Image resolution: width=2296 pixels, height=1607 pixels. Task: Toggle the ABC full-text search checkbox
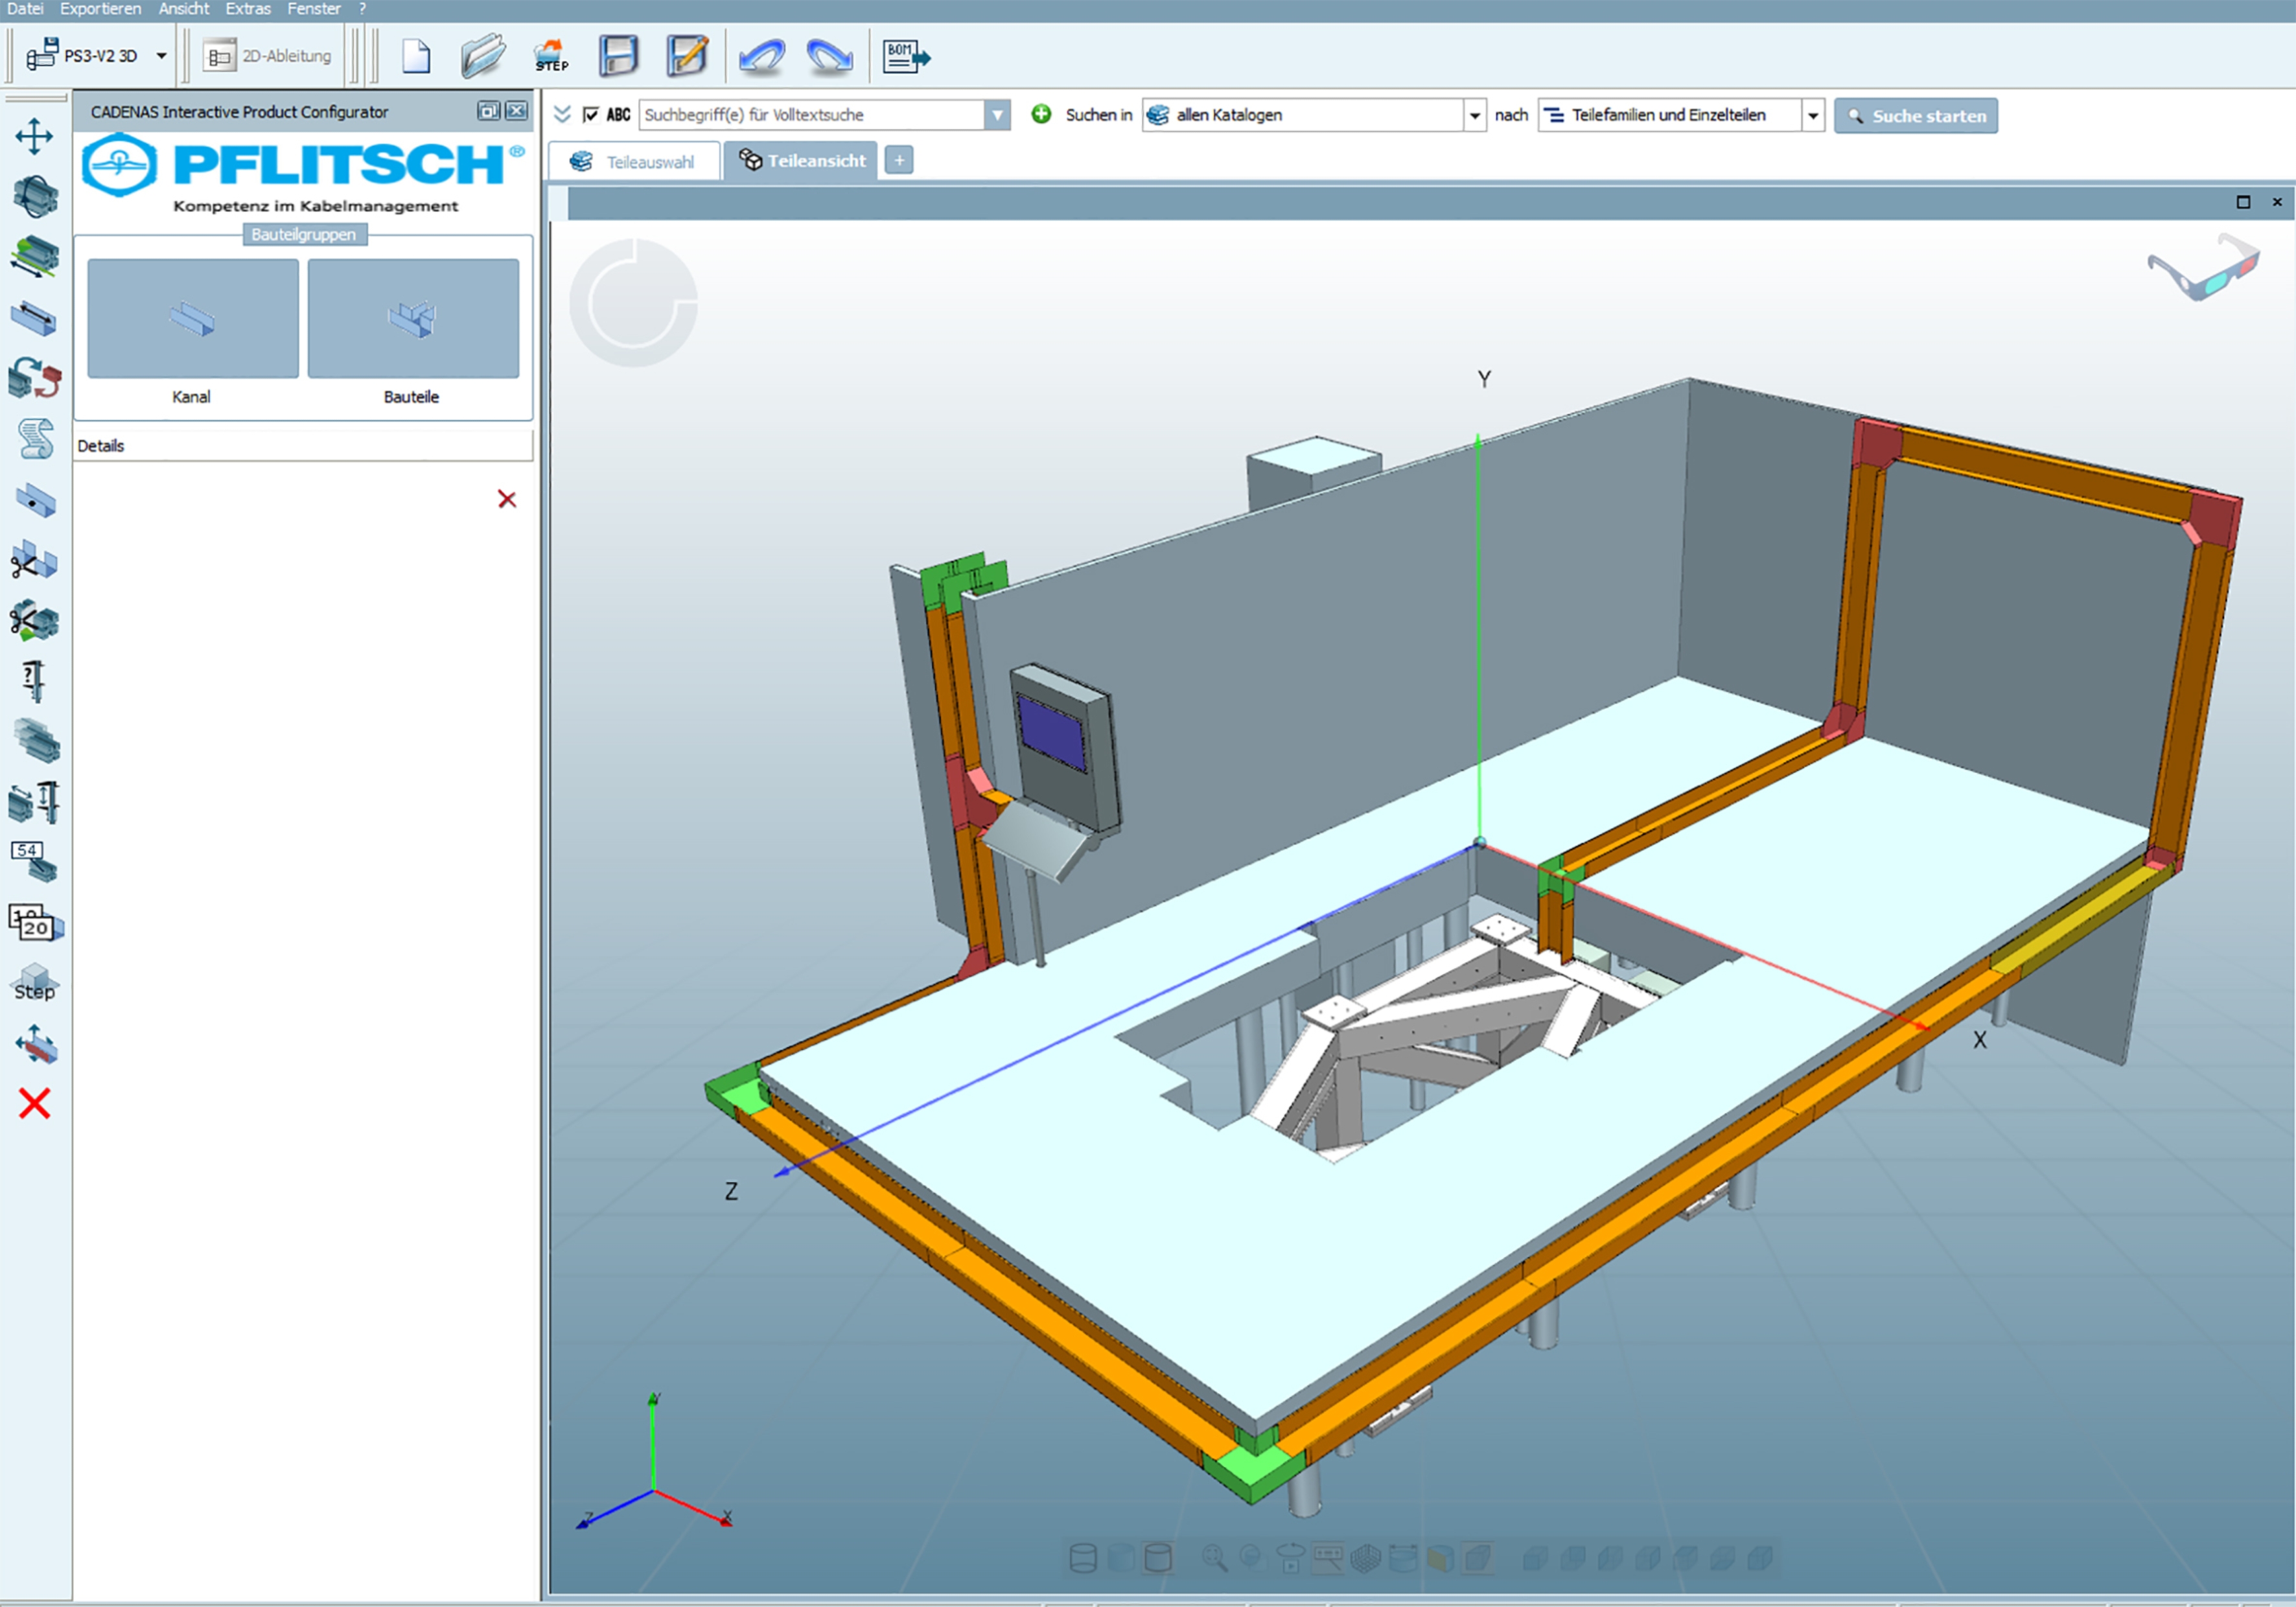coord(591,115)
